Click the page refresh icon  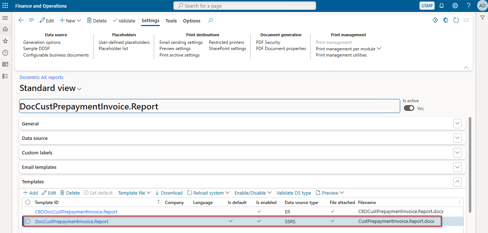(456, 20)
